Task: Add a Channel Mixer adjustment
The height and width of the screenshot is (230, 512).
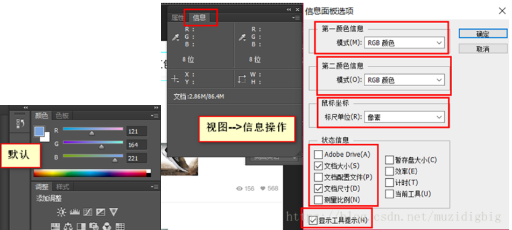Action: (107, 226)
